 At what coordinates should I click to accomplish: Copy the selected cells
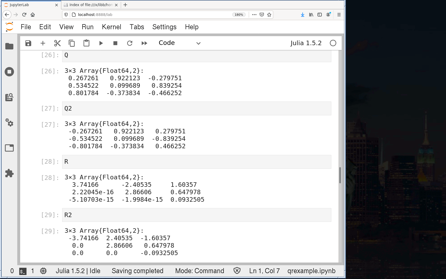72,43
